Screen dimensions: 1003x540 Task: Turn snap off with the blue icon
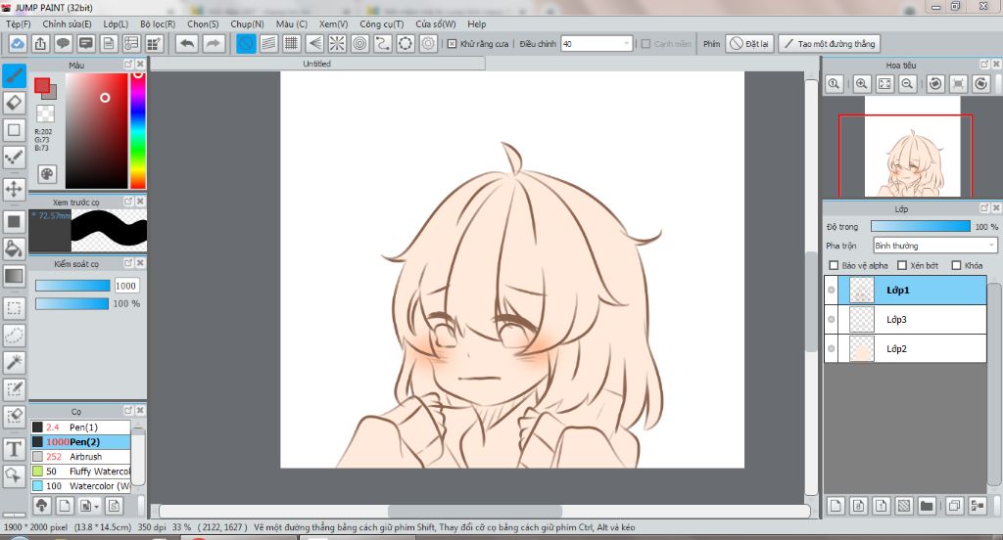pos(246,43)
